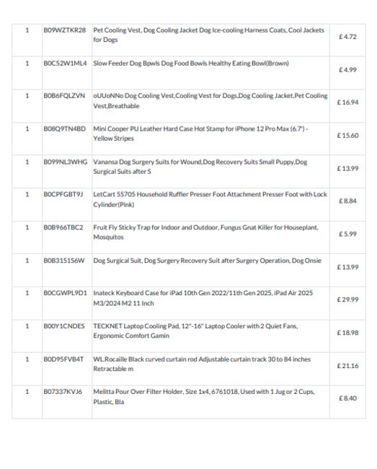Click price £ 16.94
This screenshot has width=377, height=469.
pos(347,102)
